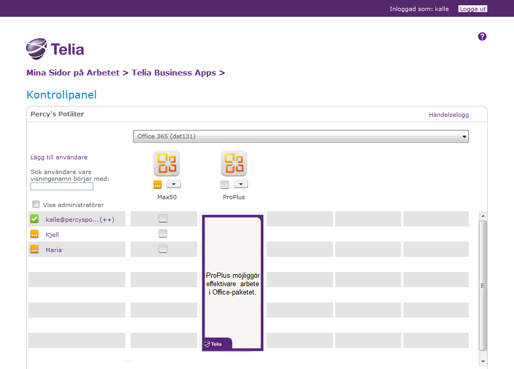Click the orange status icon beside Maria
Screen dimensions: 514x369
(35, 249)
